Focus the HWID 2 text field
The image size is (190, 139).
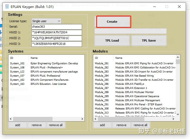pos(57,38)
